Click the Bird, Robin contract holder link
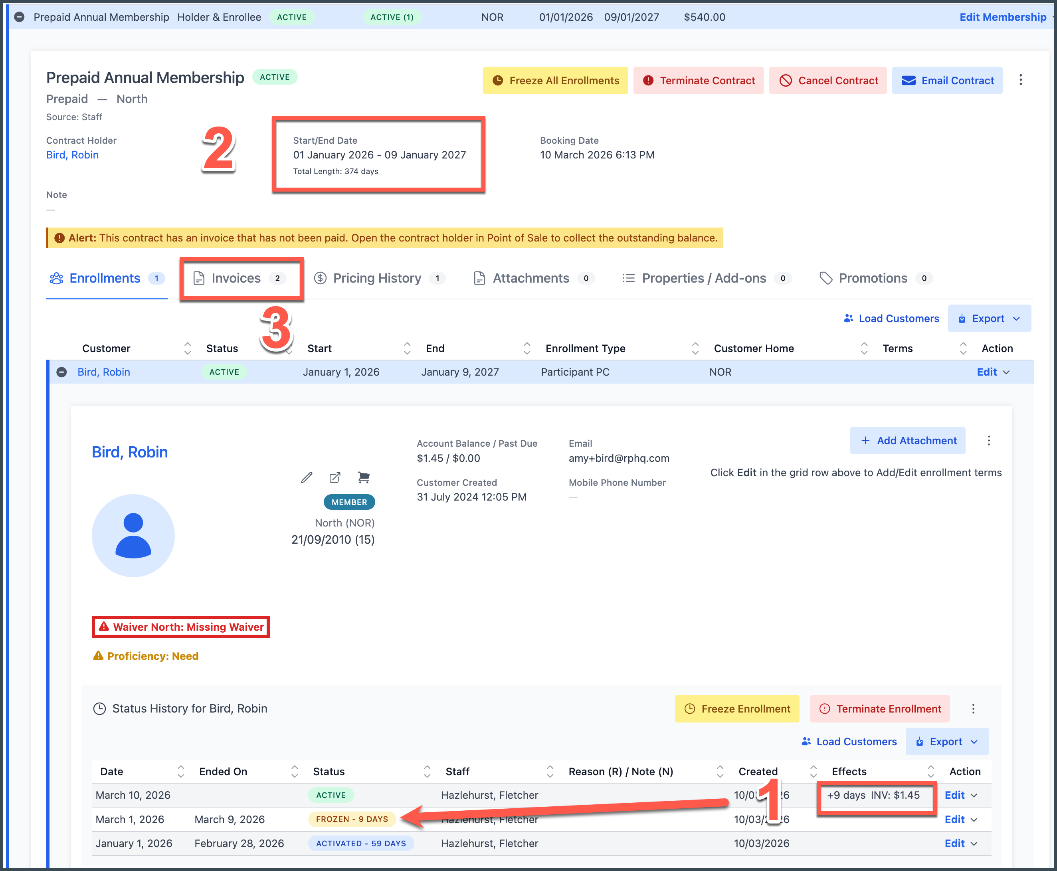The width and height of the screenshot is (1057, 871). [x=72, y=155]
